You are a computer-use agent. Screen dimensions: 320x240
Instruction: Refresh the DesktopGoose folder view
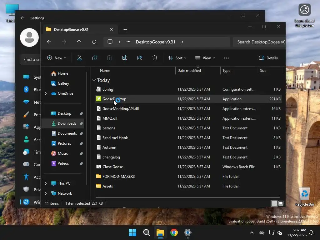pyautogui.click(x=94, y=42)
